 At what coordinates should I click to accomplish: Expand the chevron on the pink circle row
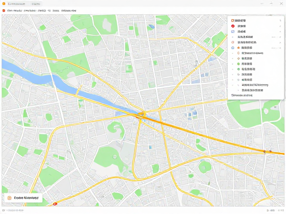(x=280, y=42)
